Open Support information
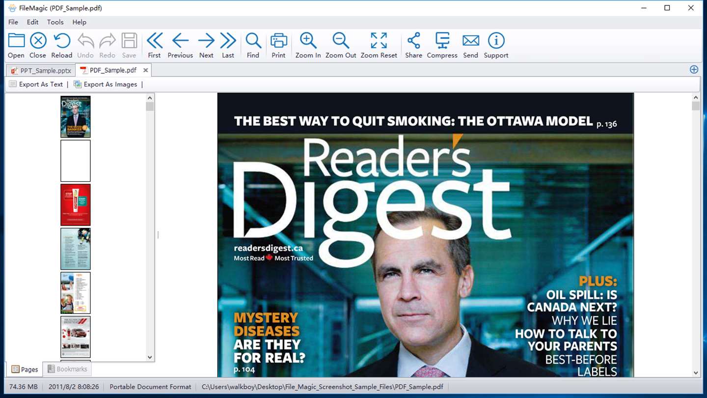Image resolution: width=707 pixels, height=398 pixels. (x=496, y=45)
